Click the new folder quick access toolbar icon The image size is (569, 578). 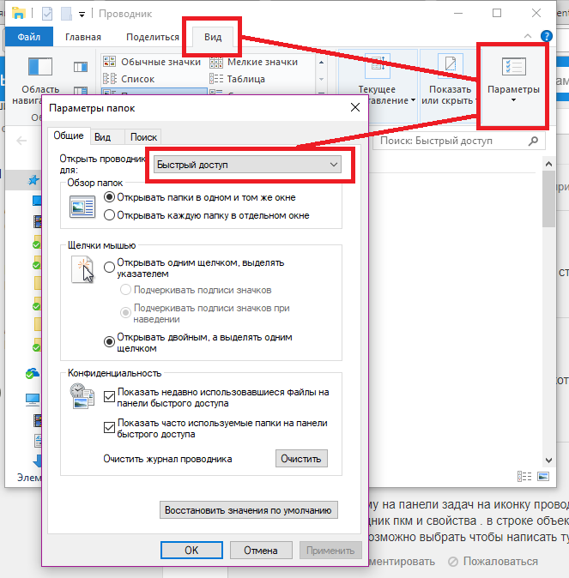pyautogui.click(x=66, y=14)
